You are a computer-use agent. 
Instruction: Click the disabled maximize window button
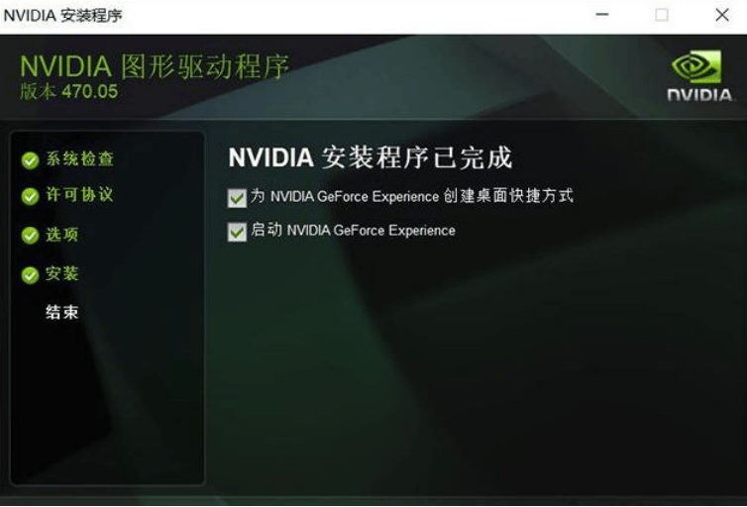(662, 15)
